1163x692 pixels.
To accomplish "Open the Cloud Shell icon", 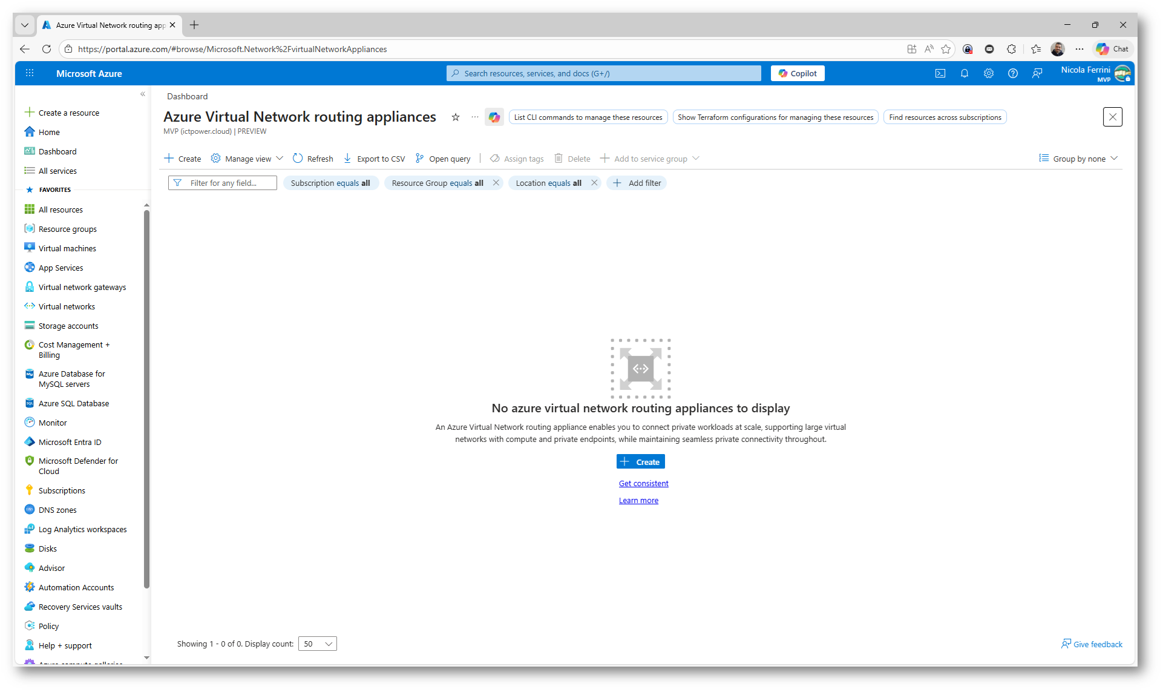I will (x=940, y=73).
